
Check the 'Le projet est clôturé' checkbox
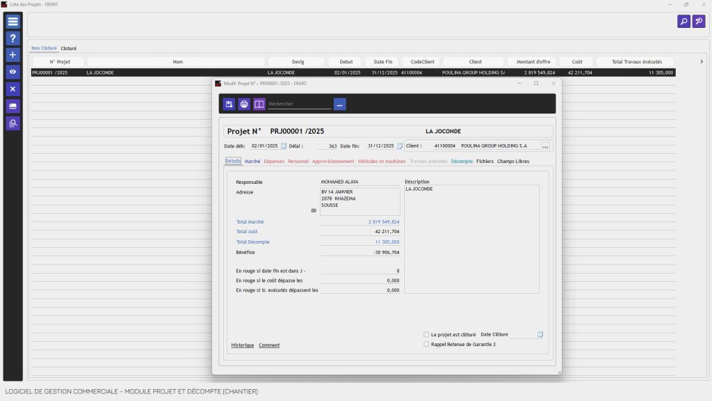426,335
